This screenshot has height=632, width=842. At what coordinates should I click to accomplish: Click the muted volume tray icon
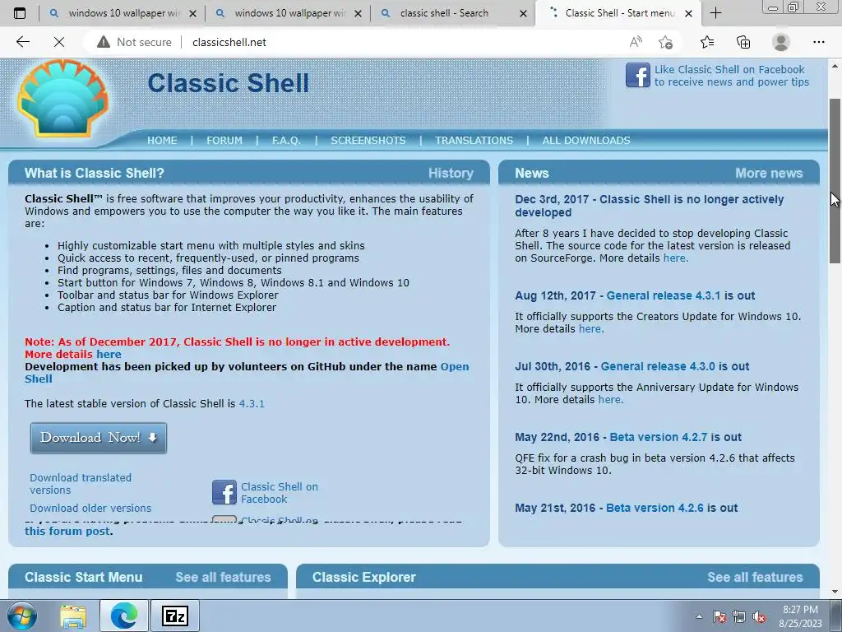click(x=759, y=616)
